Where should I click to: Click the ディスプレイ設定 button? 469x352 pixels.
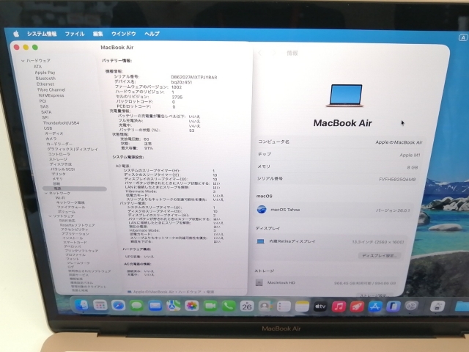[380, 256]
